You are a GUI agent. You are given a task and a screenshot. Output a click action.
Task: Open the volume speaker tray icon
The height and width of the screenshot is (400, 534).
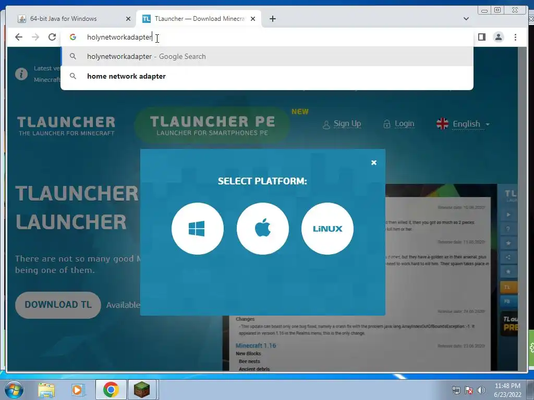point(481,390)
